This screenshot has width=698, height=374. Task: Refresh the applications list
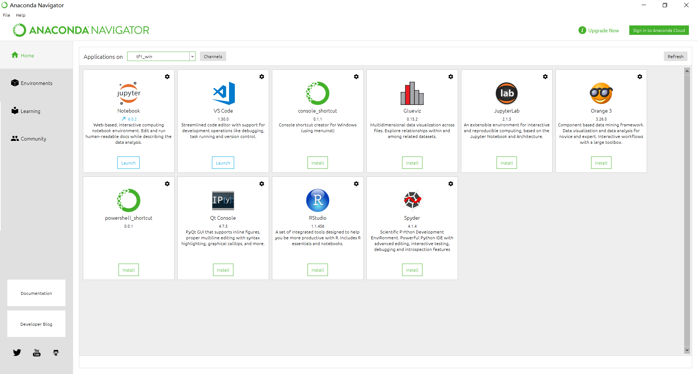675,57
